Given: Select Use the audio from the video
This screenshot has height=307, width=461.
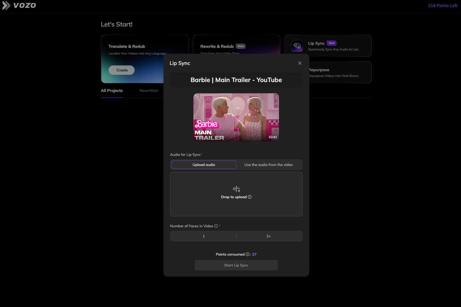Looking at the screenshot, I should pos(269,165).
